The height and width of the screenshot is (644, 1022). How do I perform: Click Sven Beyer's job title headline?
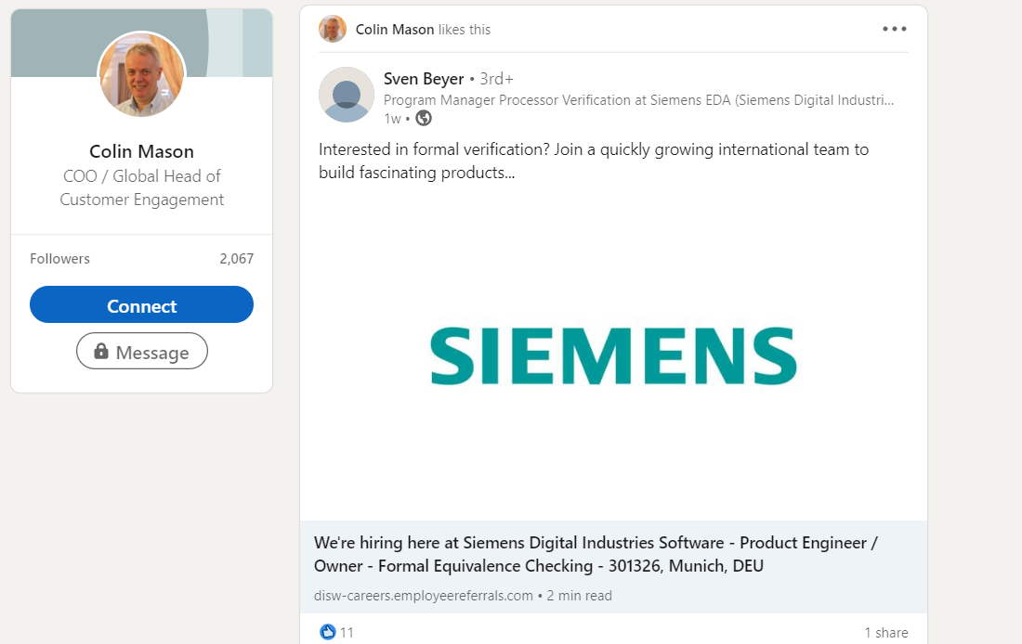[x=639, y=100]
